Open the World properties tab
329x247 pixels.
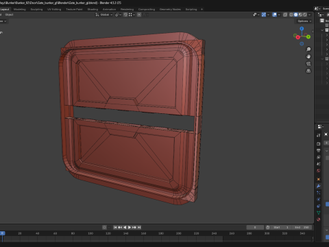pos(319,171)
